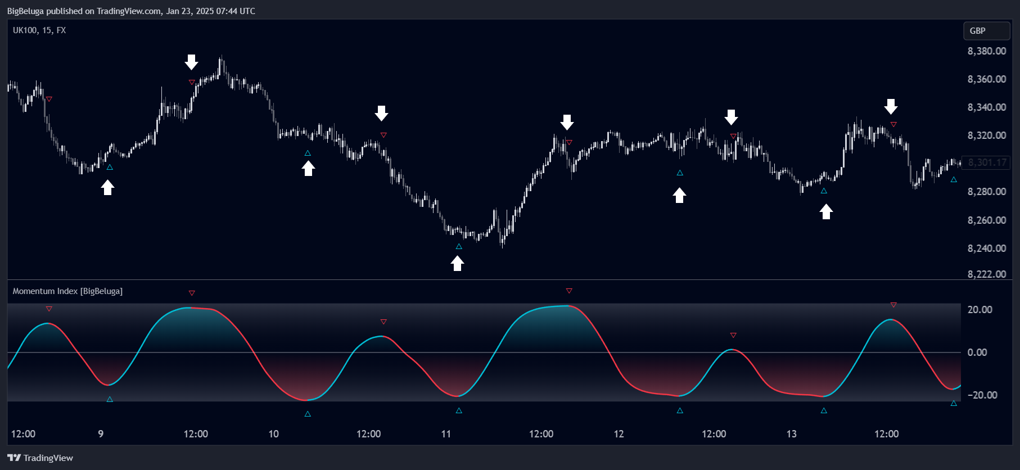Click the BigBeluga published on TradingView.com header
This screenshot has width=1020, height=470.
(x=131, y=11)
